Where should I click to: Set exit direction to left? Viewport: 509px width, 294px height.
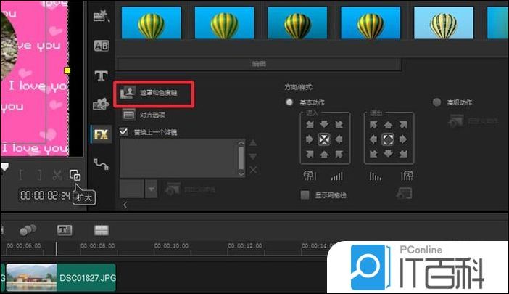(x=373, y=139)
